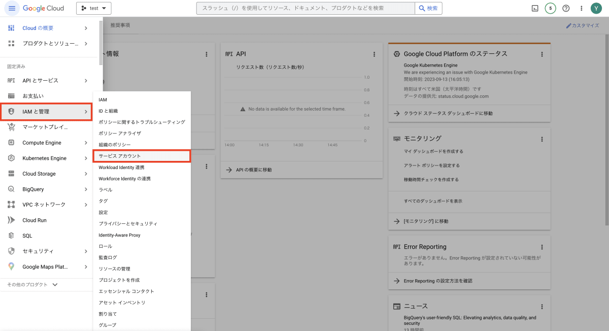Viewport: 609px width, 331px height.
Task: Click the Google Cloud logo
Action: (x=44, y=8)
